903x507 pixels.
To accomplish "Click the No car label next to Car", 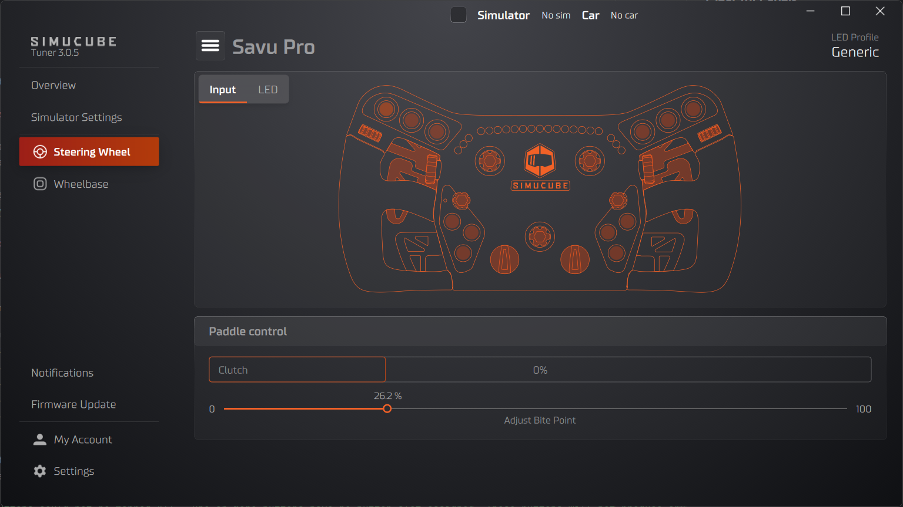I will pos(624,15).
